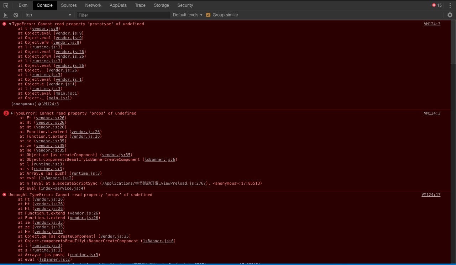Screen dimensions: 456x265
Task: Open the top execution context dropdown
Action: tap(48, 15)
